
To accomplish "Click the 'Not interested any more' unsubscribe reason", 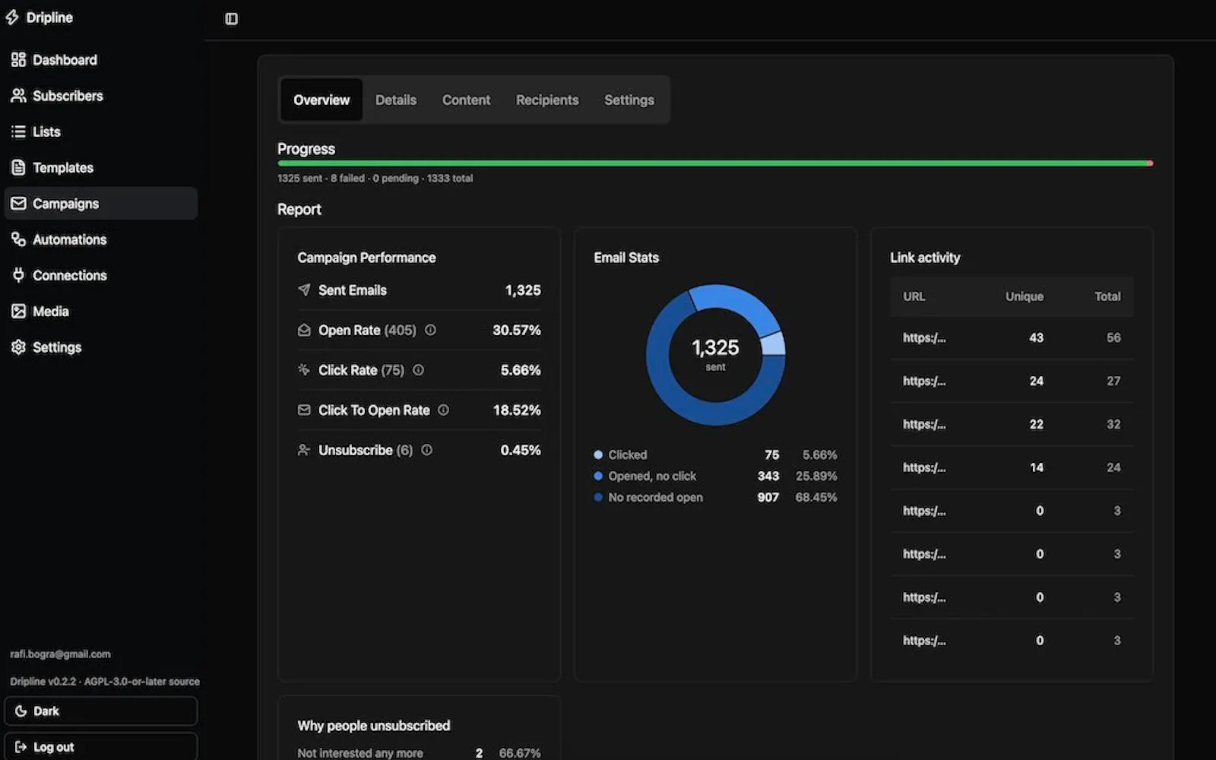I will point(360,753).
